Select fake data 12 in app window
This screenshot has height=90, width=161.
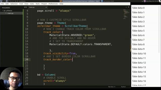point(139,63)
